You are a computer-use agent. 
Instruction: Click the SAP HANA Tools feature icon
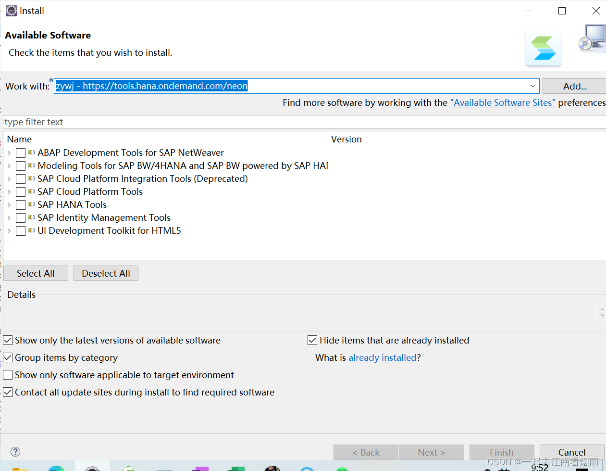click(x=31, y=204)
